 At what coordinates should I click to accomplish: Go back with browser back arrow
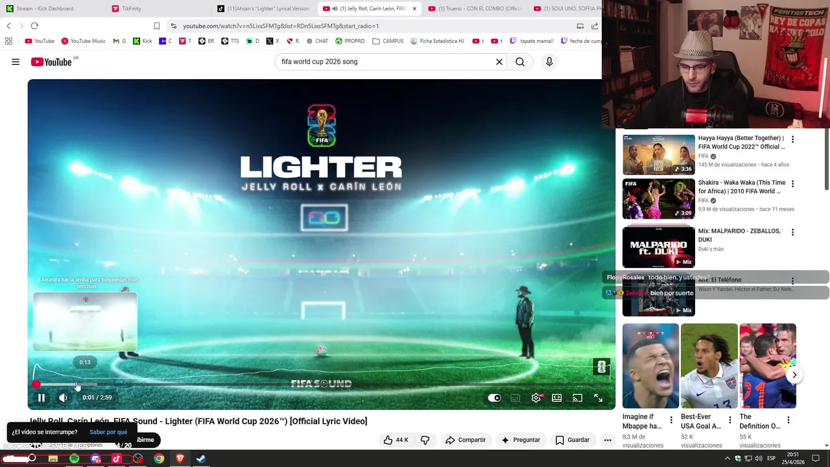pos(8,26)
